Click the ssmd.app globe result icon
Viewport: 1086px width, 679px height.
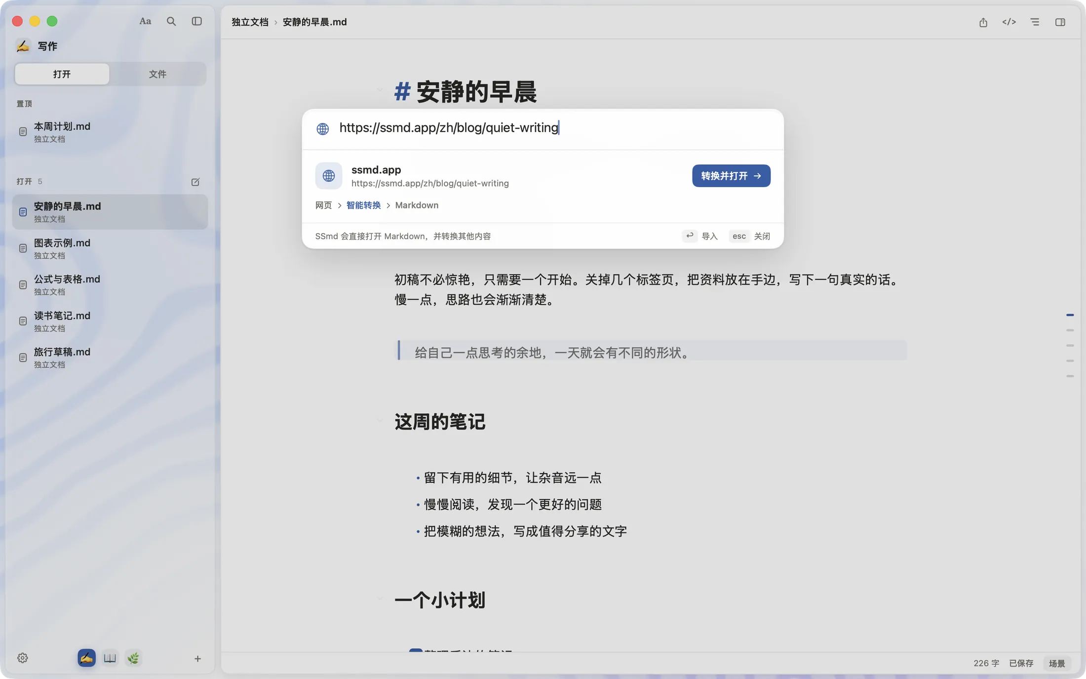[329, 176]
